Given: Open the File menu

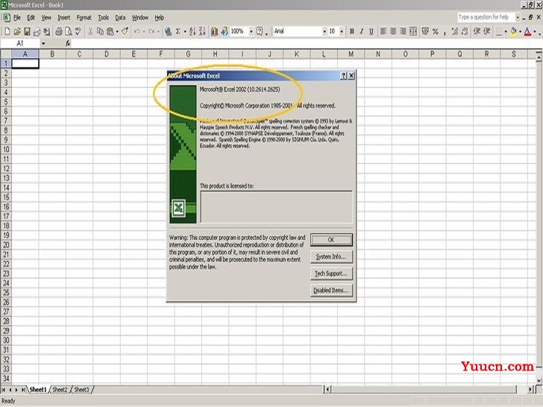Looking at the screenshot, I should [x=16, y=17].
